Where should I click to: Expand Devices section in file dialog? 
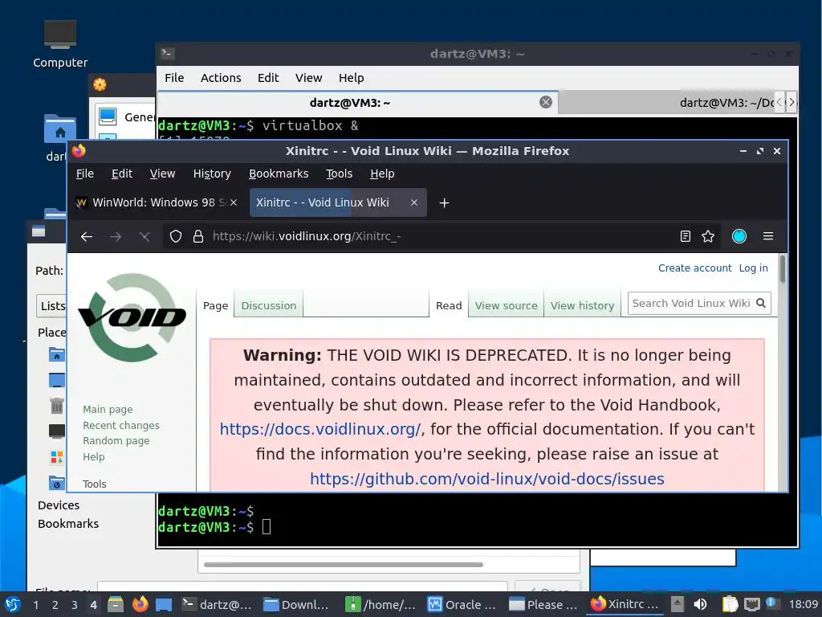[58, 505]
